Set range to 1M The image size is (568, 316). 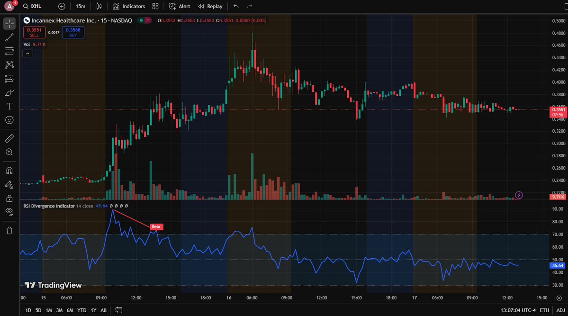pos(48,310)
